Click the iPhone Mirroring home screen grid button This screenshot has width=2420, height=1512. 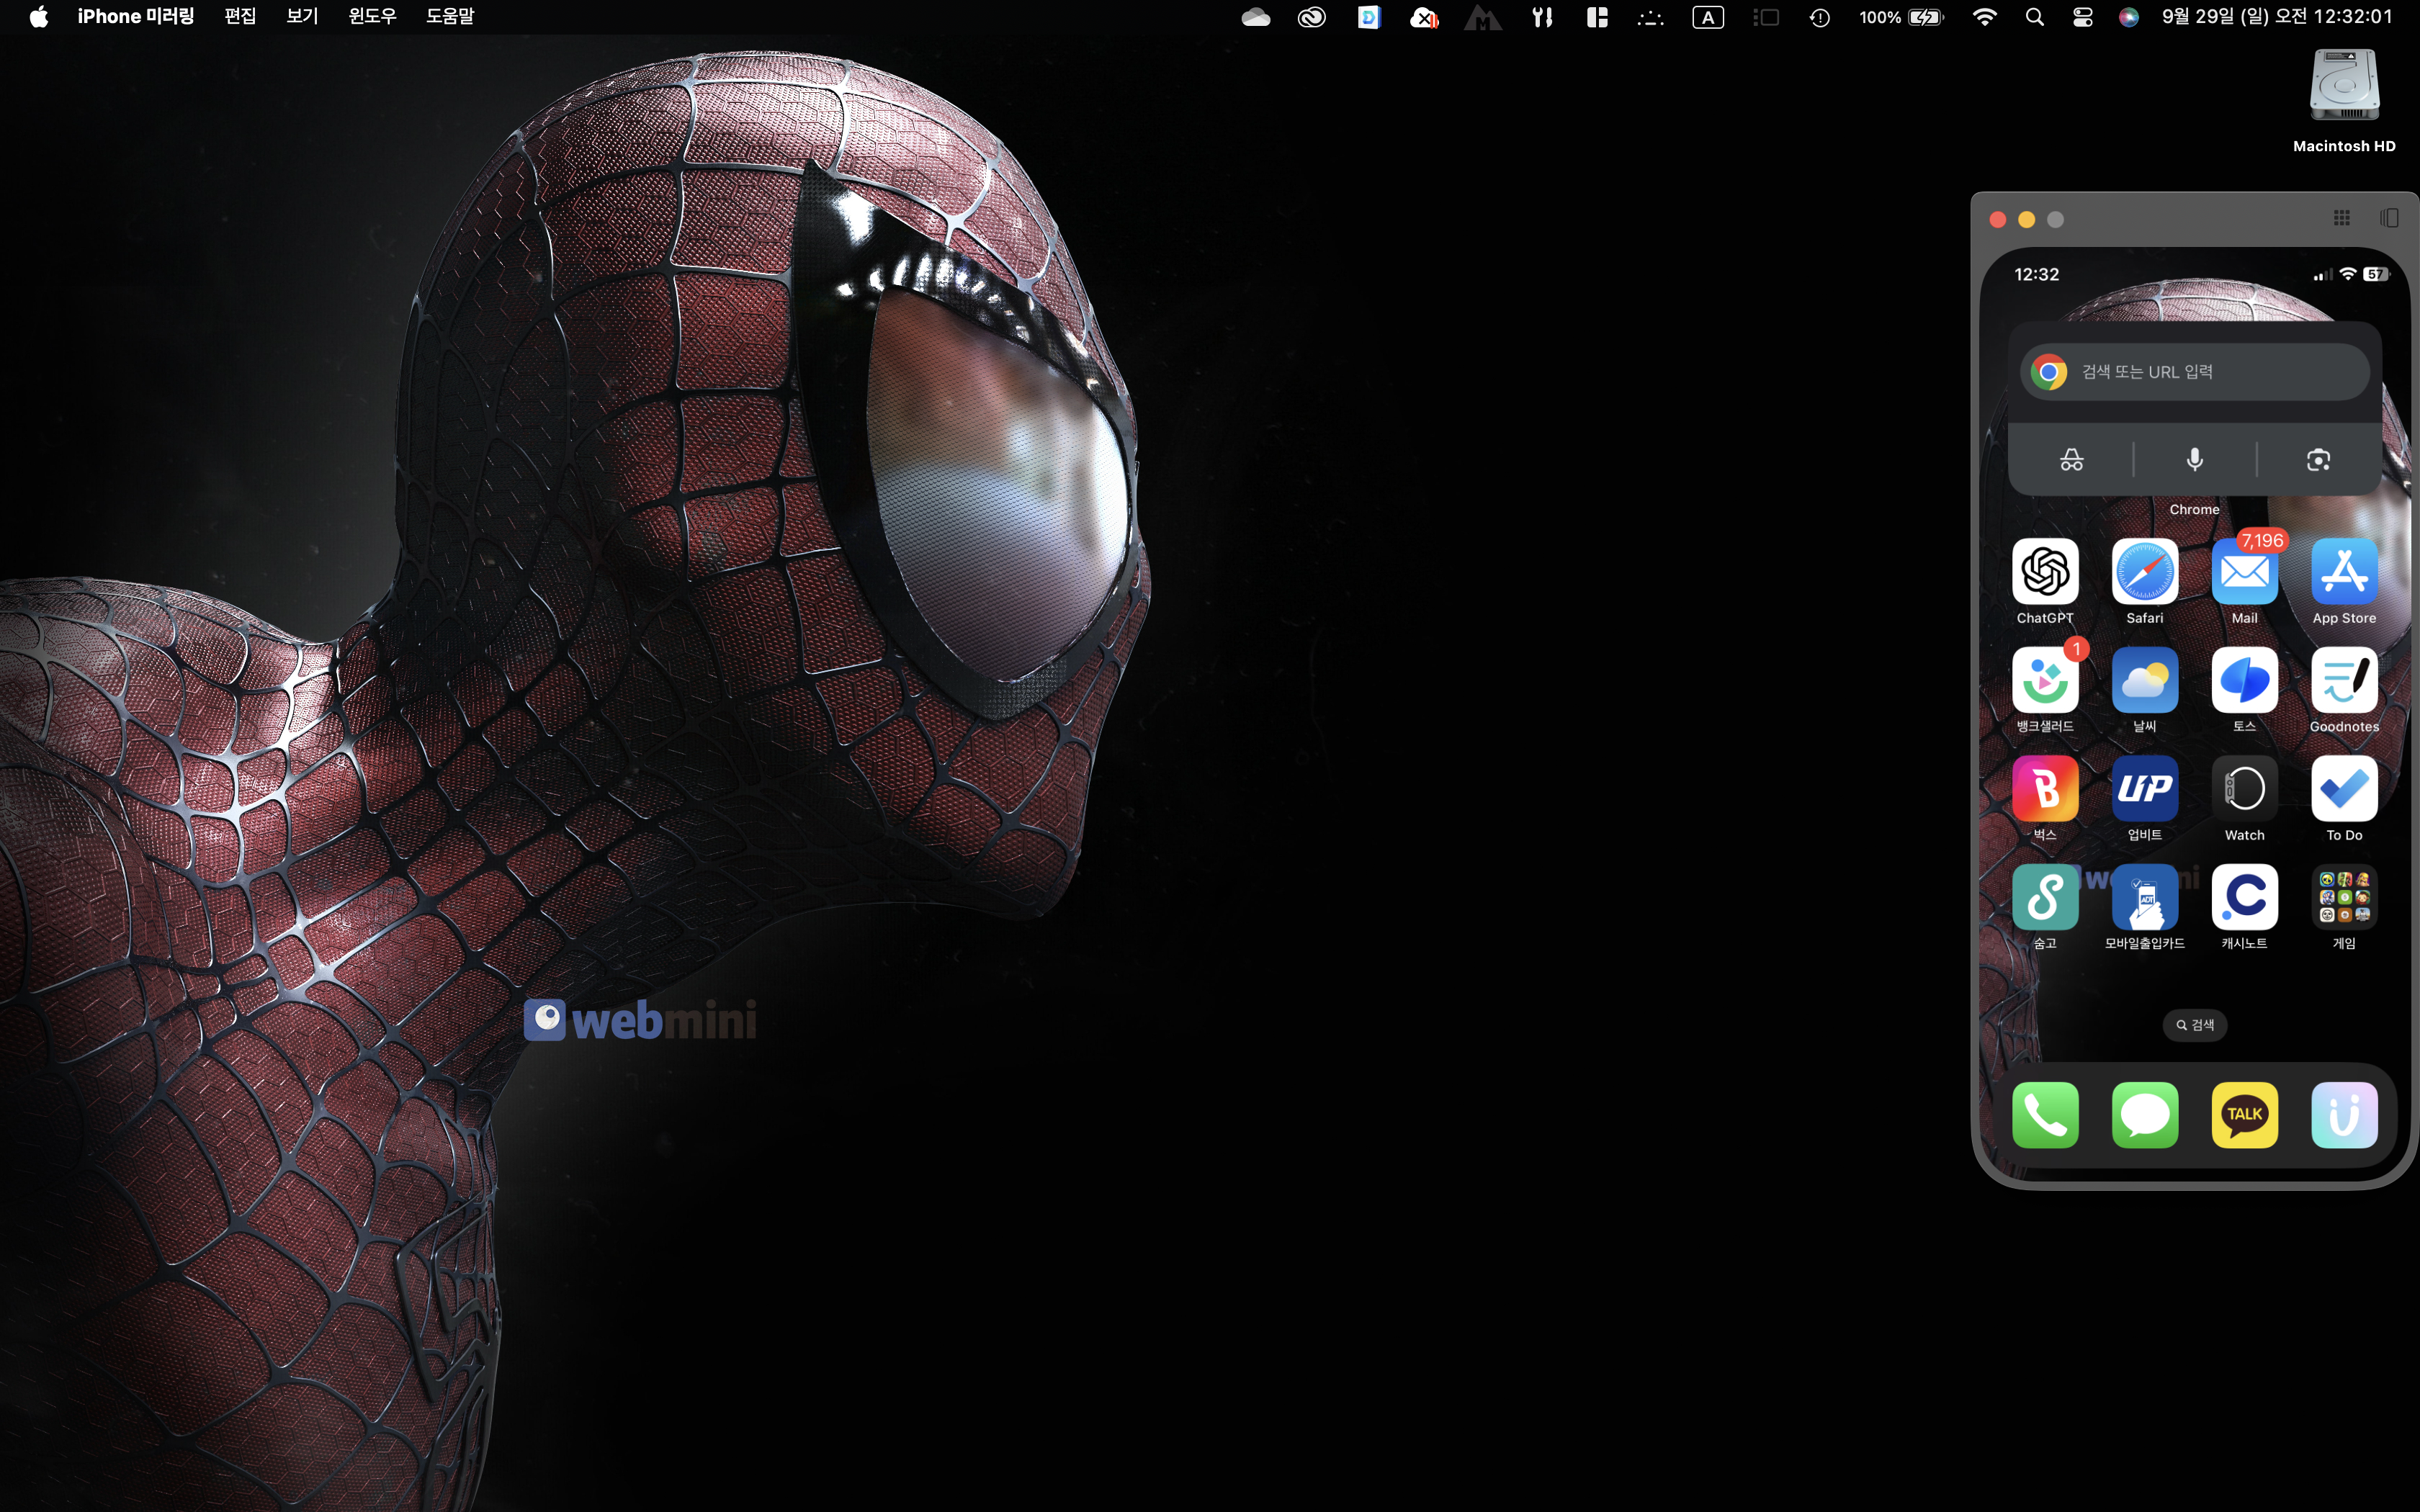tap(2341, 218)
